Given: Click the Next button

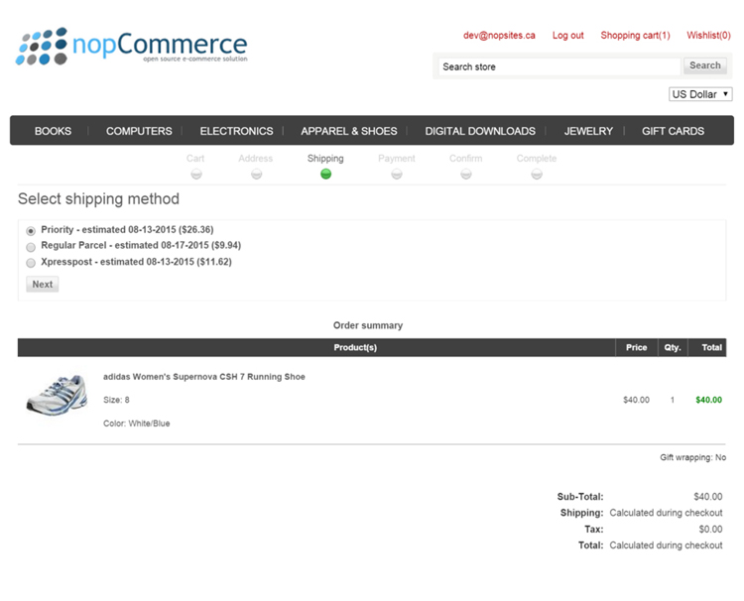Looking at the screenshot, I should [x=43, y=284].
